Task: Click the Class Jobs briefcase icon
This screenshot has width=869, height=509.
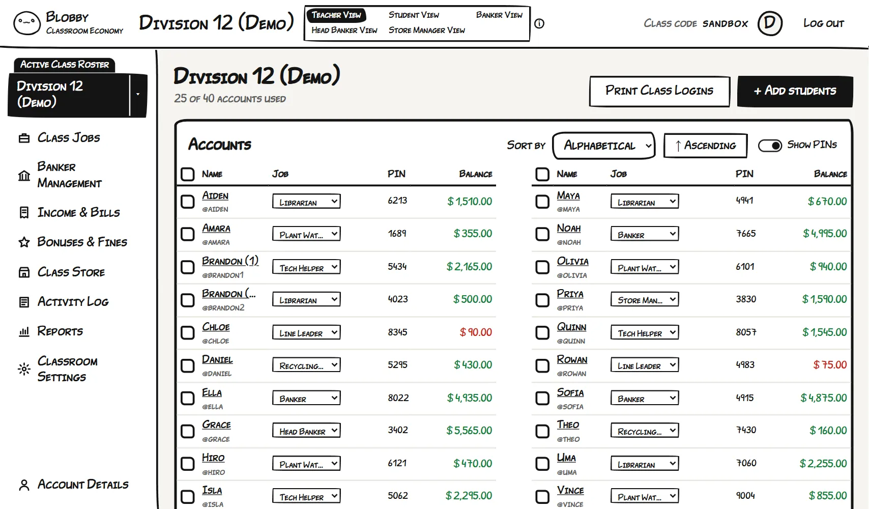Action: pyautogui.click(x=24, y=138)
